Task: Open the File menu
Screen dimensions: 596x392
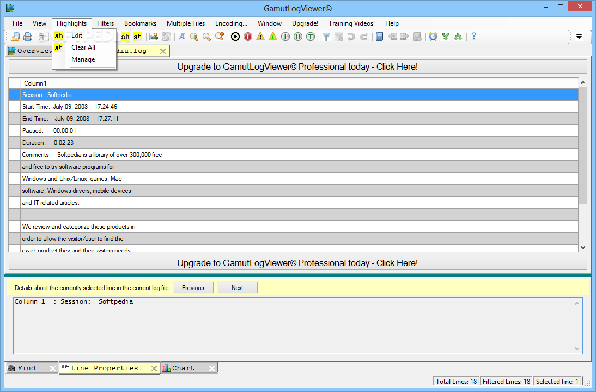Action: (x=17, y=23)
